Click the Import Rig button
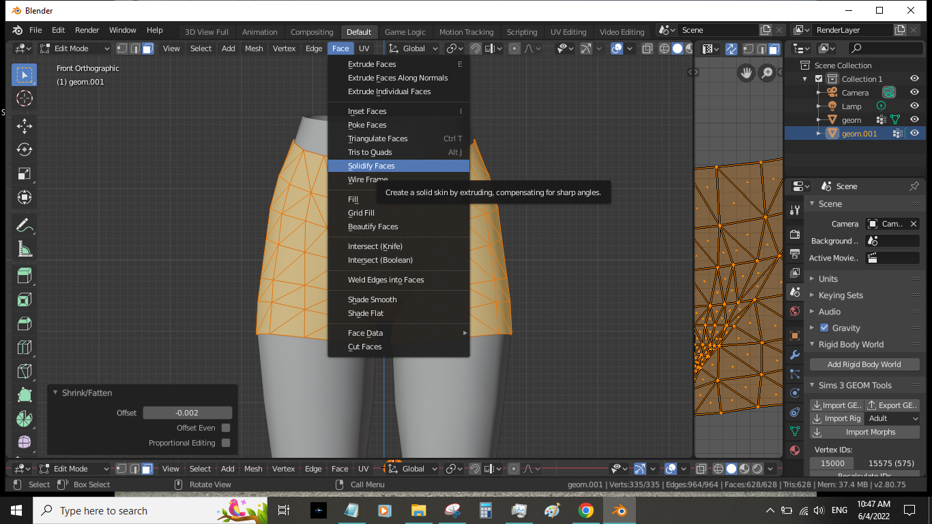The width and height of the screenshot is (932, 524). coord(836,418)
